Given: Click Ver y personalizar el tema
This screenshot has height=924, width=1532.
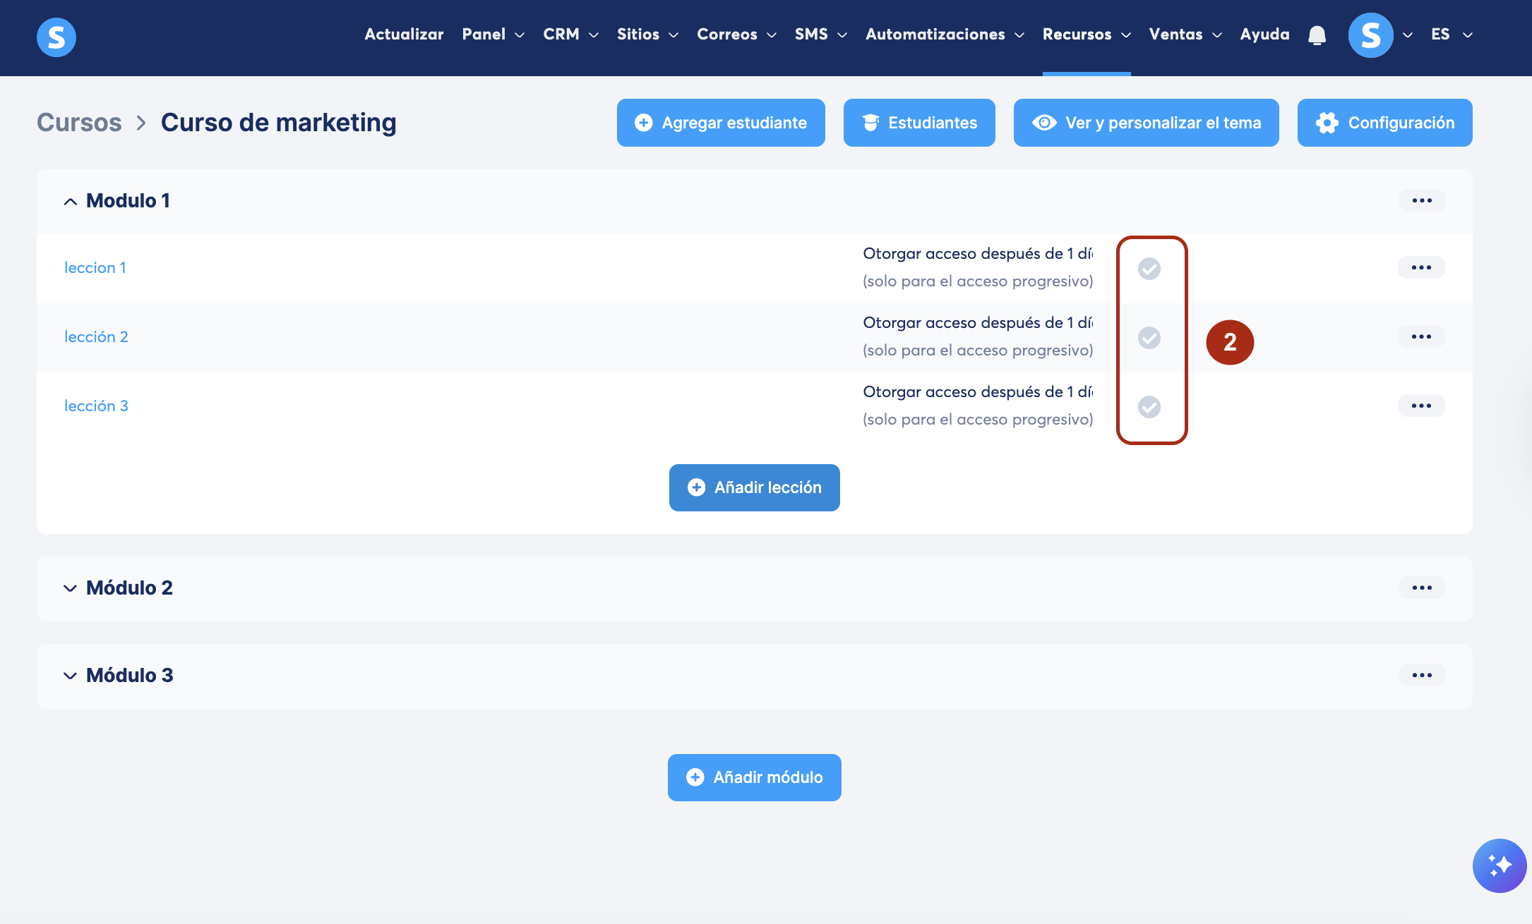Looking at the screenshot, I should click(1146, 123).
